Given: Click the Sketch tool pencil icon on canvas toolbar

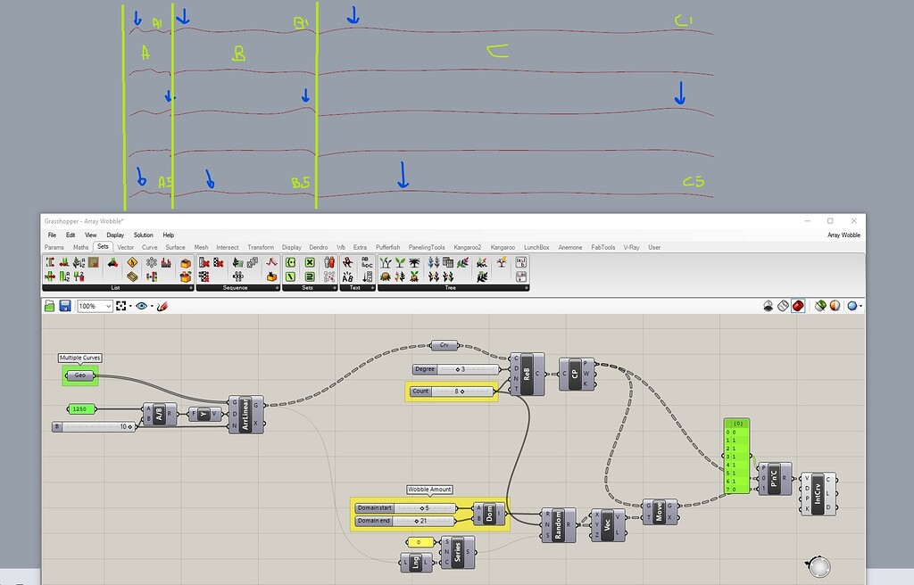Looking at the screenshot, I should pos(162,306).
